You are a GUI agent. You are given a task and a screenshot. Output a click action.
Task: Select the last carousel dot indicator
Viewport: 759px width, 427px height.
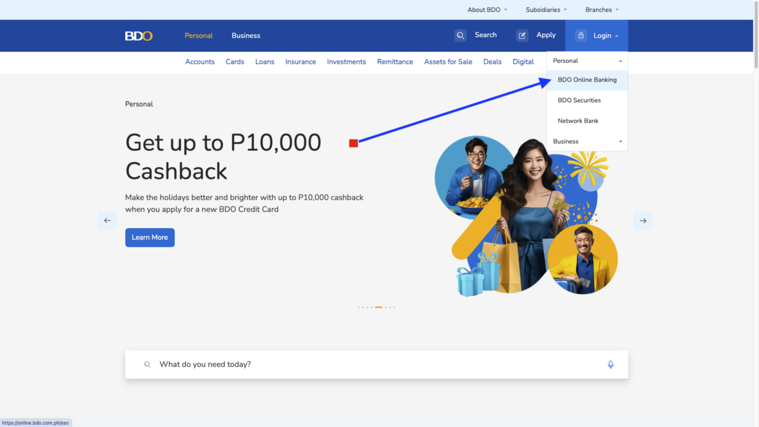[x=394, y=307]
